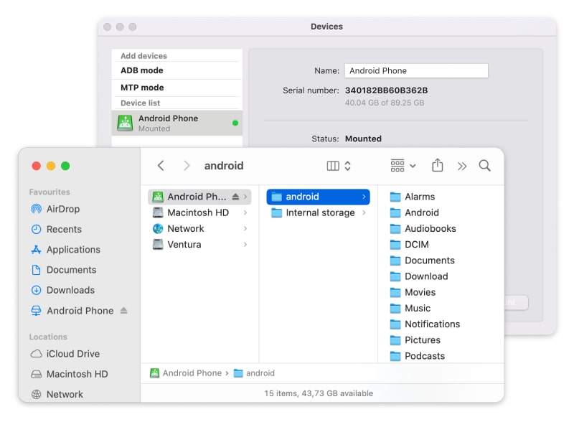Screen dimensions: 574x445
Task: Select Network globe item in column
Action: (199, 228)
